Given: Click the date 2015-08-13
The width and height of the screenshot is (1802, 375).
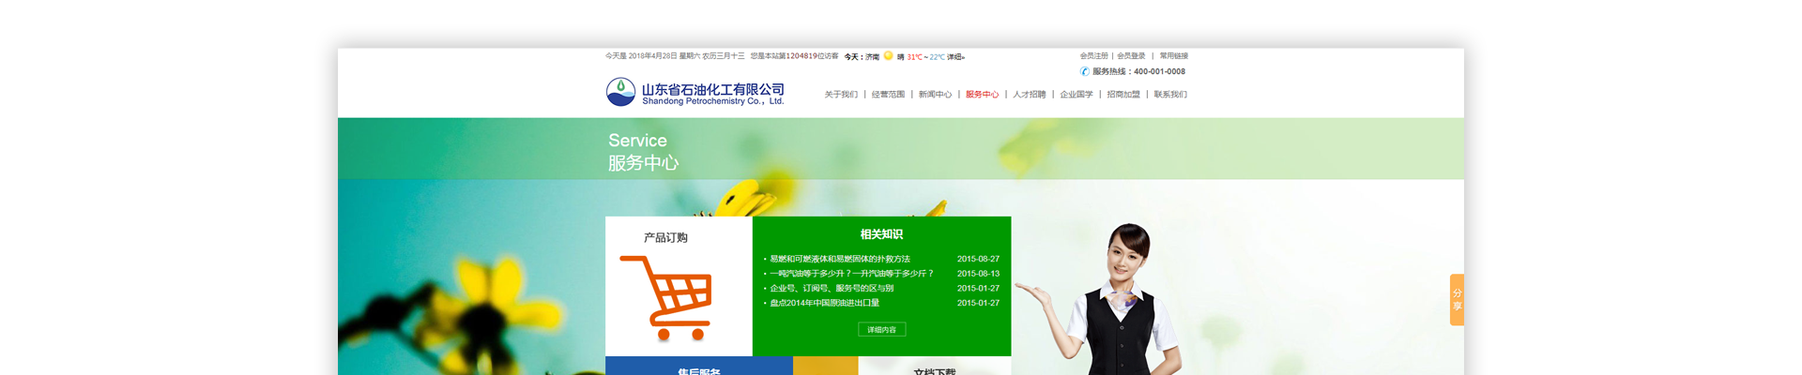Looking at the screenshot, I should click(x=978, y=274).
